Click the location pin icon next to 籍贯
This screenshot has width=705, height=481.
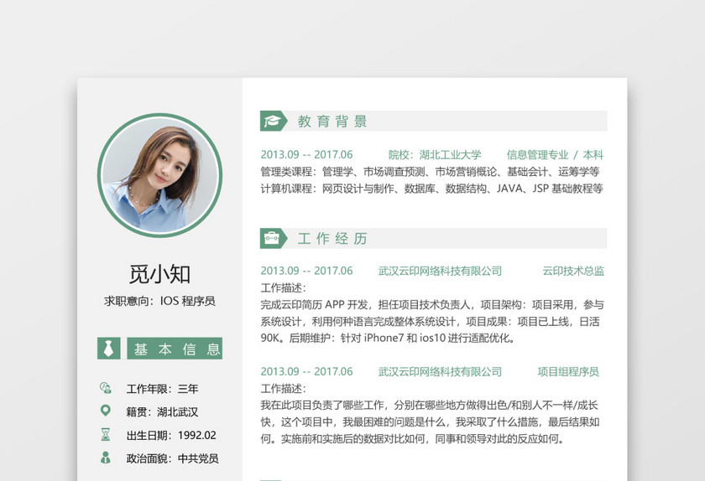(x=105, y=411)
